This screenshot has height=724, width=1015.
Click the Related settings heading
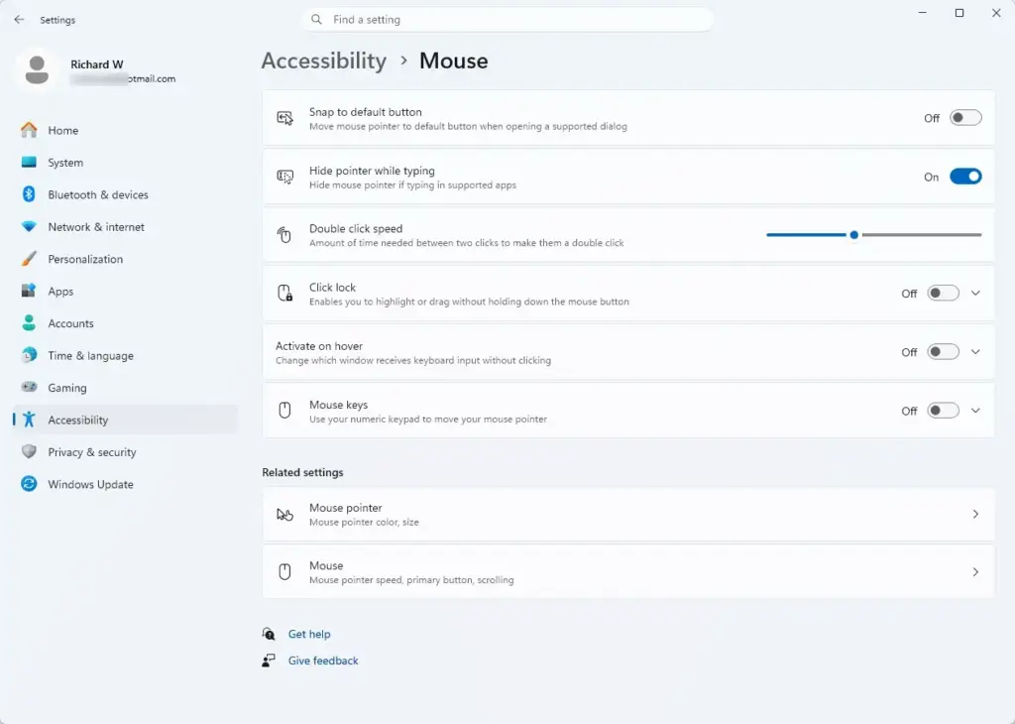302,472
